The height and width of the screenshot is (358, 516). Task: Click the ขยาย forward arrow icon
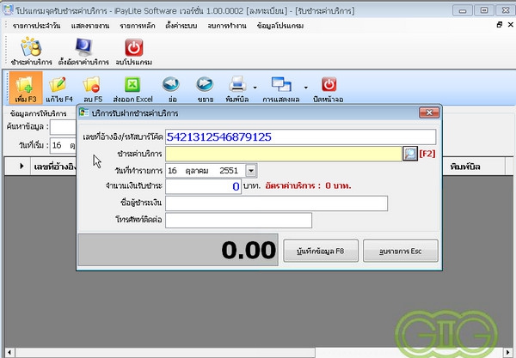(x=205, y=84)
